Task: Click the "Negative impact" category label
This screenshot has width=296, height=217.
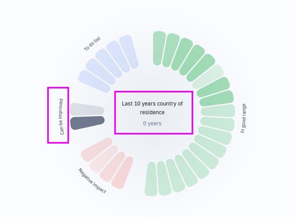Action: coord(92,181)
